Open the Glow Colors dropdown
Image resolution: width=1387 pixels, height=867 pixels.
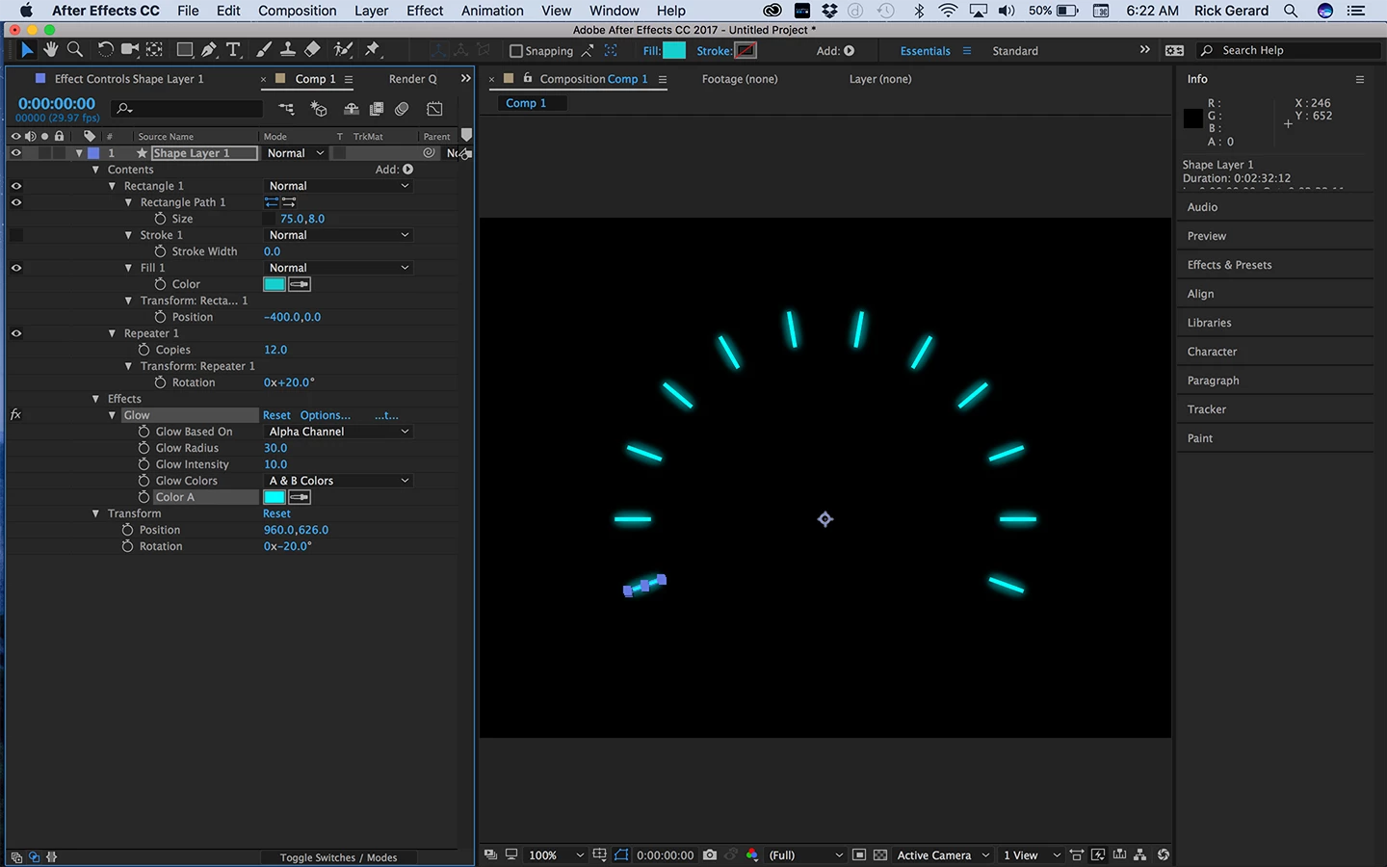coord(338,481)
